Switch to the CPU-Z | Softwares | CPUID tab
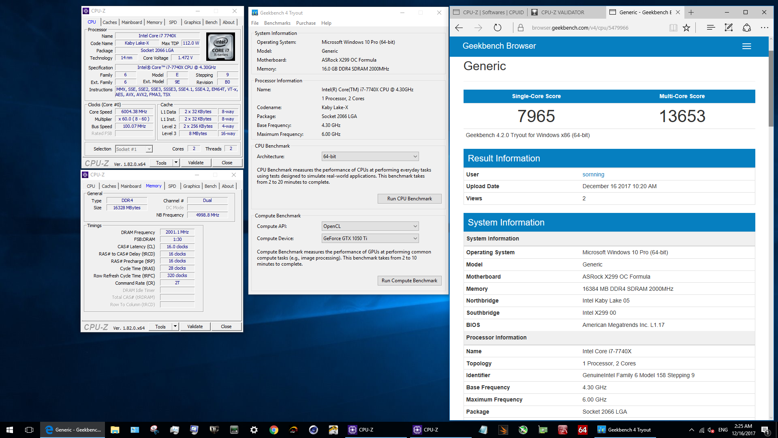The image size is (778, 438). pos(488,12)
